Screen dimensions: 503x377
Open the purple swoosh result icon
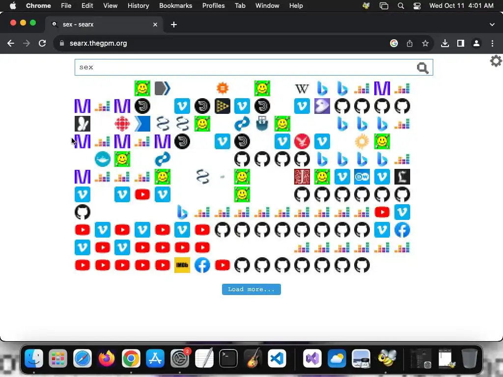pyautogui.click(x=322, y=106)
